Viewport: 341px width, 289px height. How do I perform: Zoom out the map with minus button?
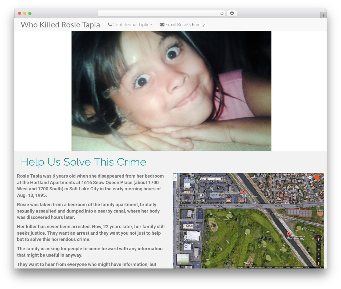[319, 259]
